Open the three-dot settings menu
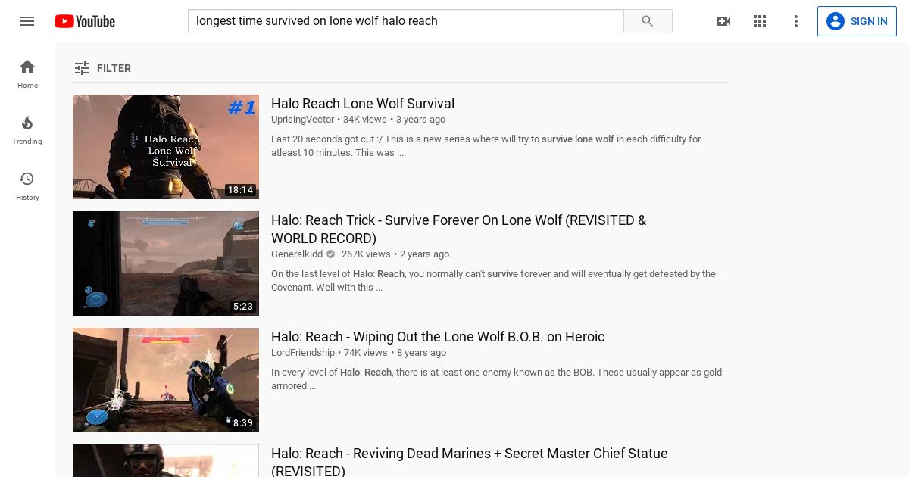The width and height of the screenshot is (909, 477). [796, 21]
